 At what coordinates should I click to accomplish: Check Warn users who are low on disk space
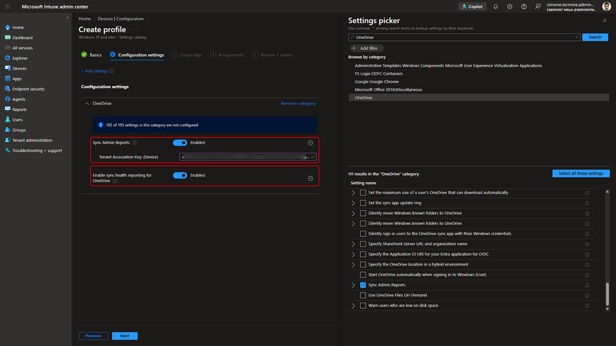pyautogui.click(x=363, y=306)
